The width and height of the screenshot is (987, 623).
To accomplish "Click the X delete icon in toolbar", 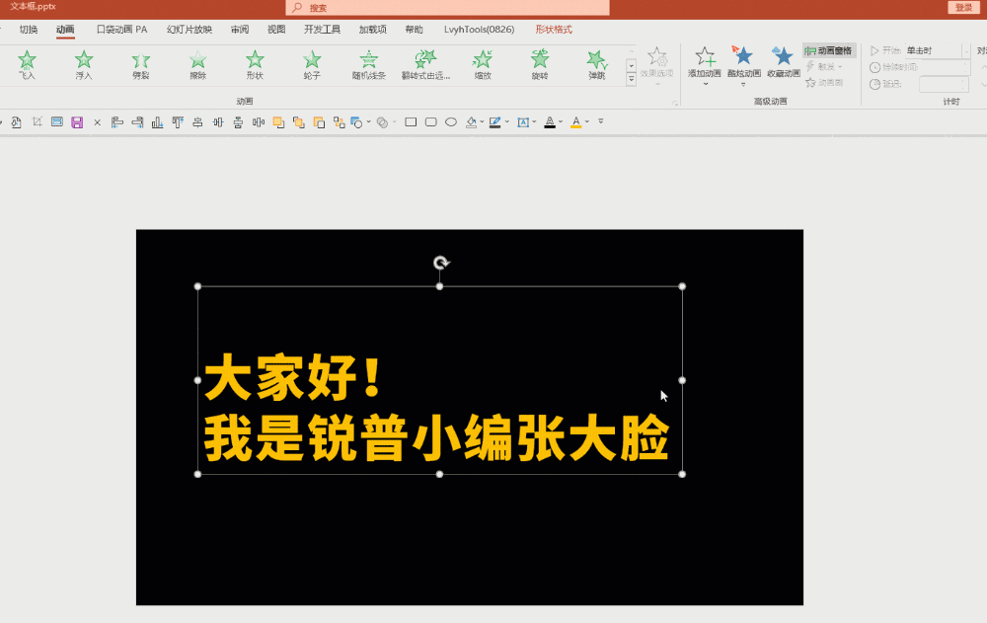I will tap(97, 122).
